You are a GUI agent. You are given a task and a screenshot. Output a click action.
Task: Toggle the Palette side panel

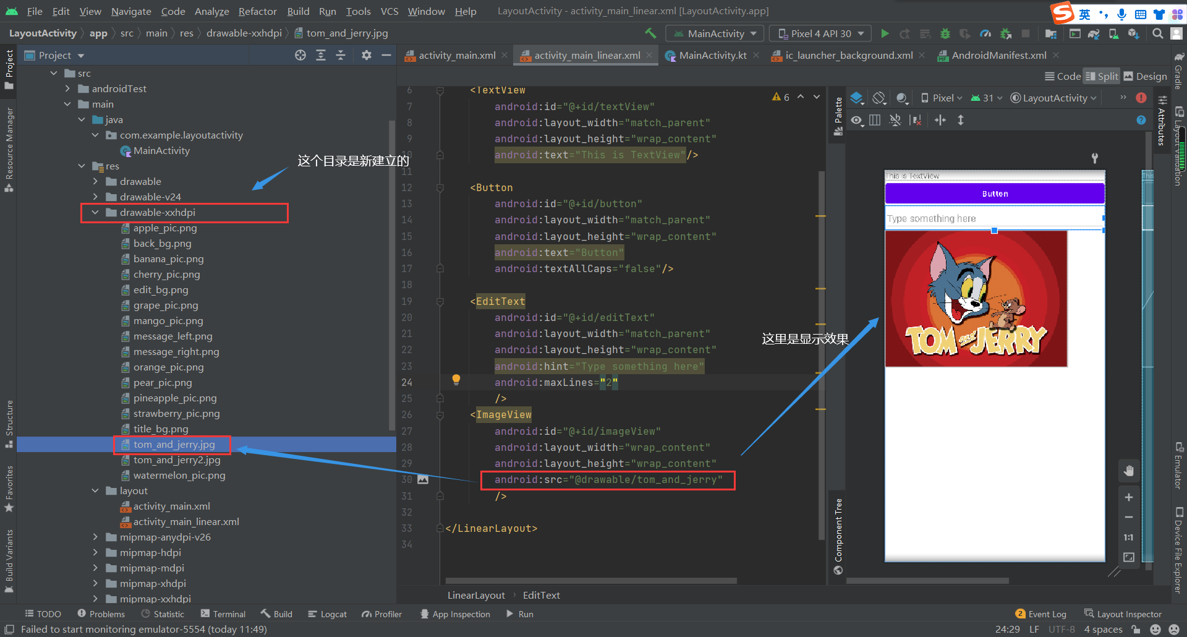838,116
